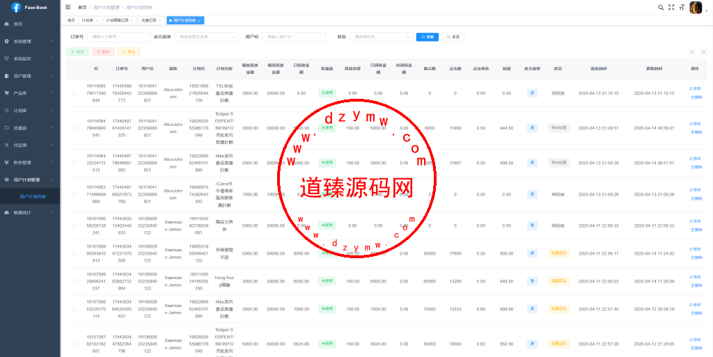The height and width of the screenshot is (357, 713).
Task: Click the 系统监控 monitor icon
Action: coord(6,58)
